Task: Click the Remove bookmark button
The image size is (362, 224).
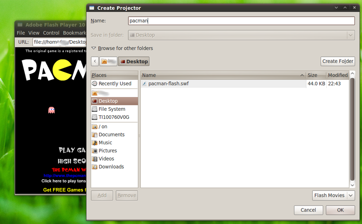Action: pos(127,195)
